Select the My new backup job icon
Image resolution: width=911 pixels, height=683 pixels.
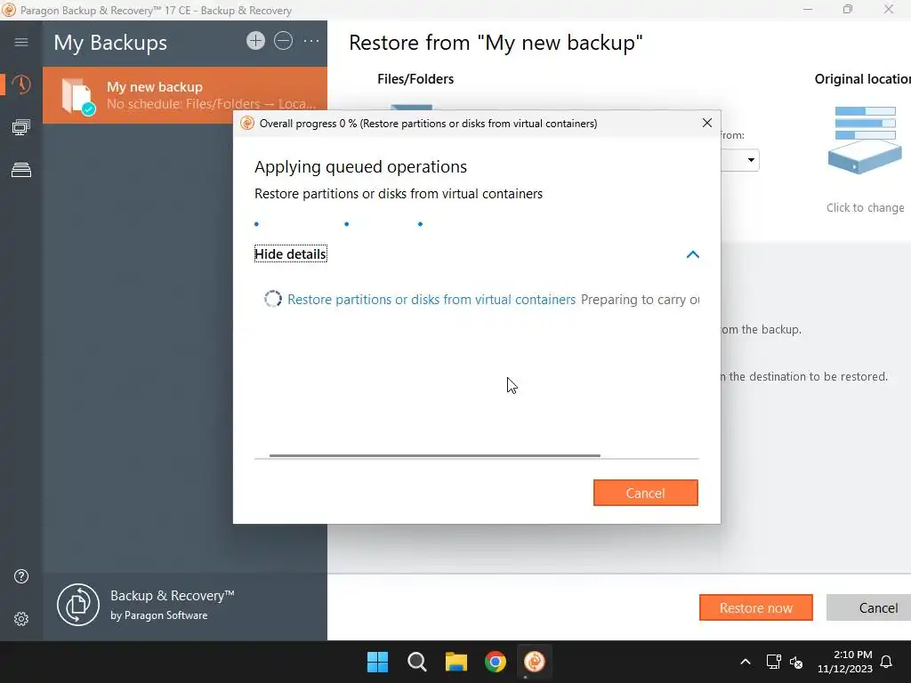click(78, 96)
